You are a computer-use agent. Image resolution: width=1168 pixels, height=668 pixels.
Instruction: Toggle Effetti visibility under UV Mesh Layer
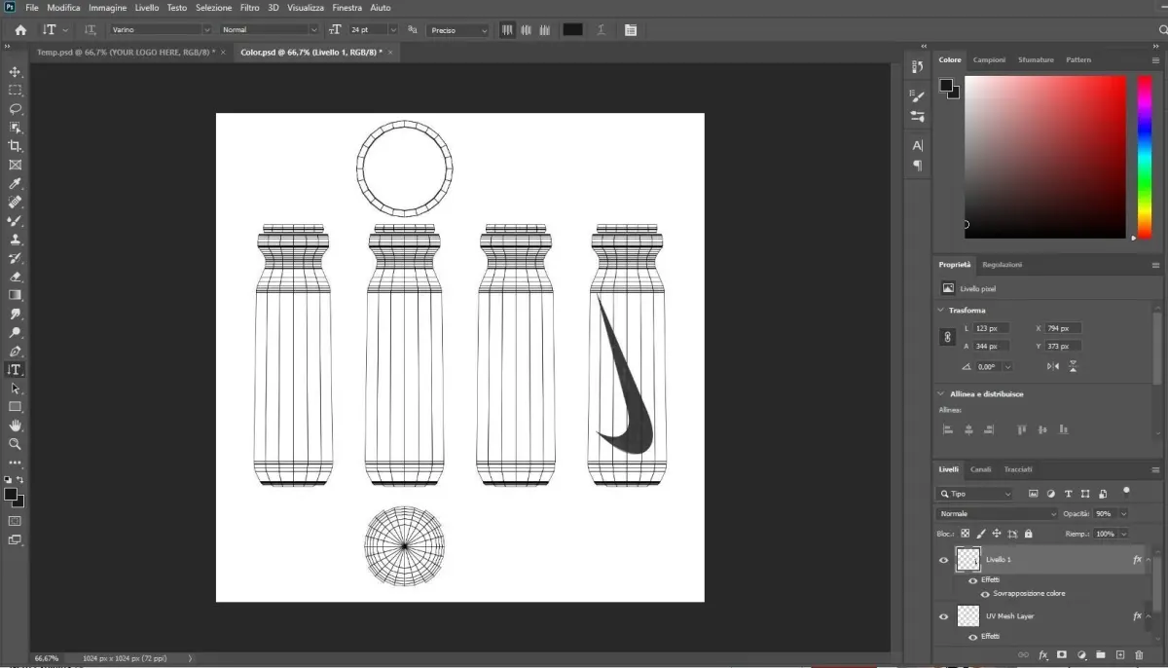973,636
